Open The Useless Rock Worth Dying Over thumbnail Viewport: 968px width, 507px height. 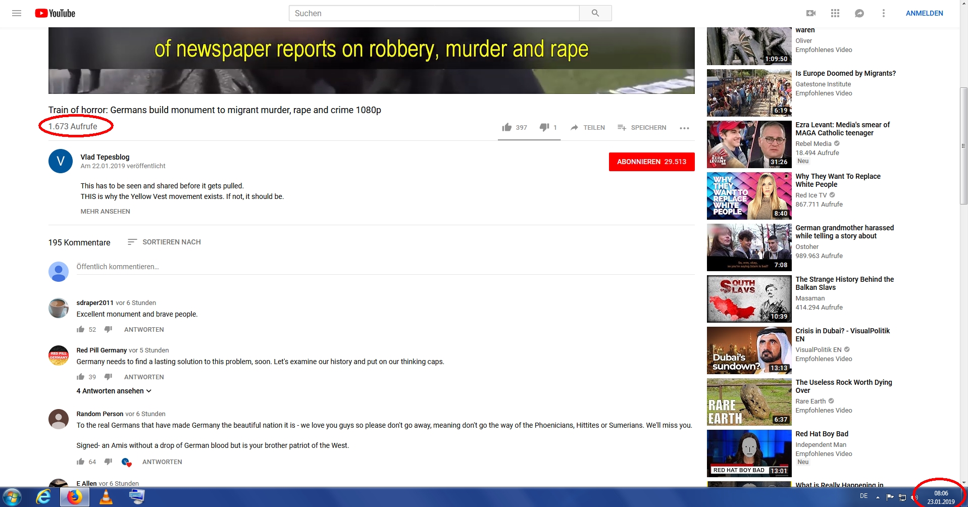point(749,402)
